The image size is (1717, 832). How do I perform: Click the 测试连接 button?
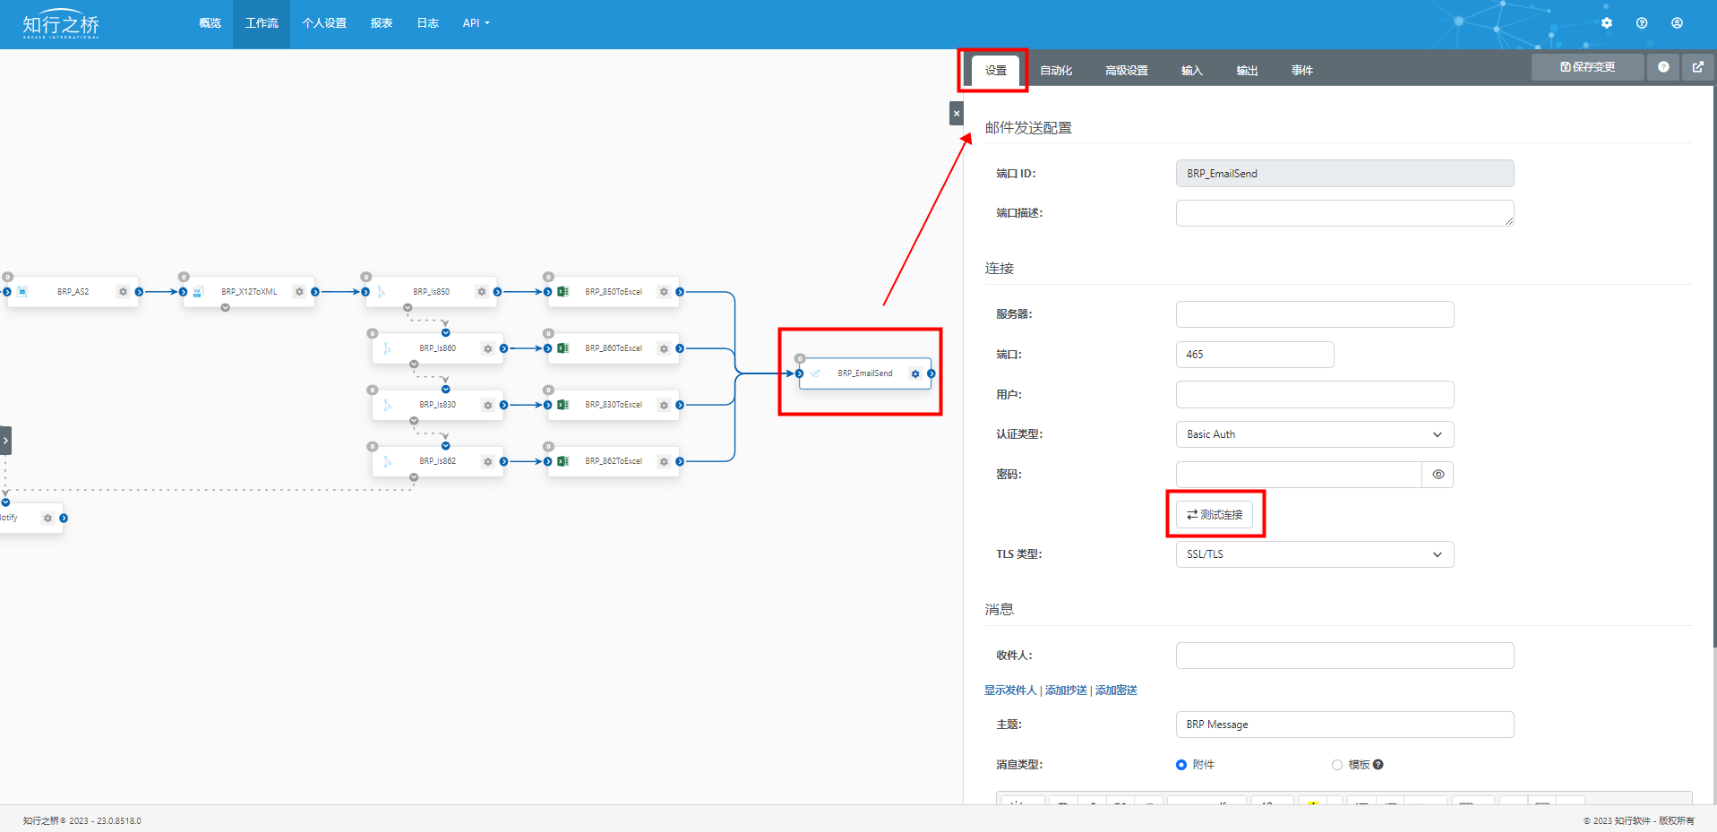[1215, 515]
